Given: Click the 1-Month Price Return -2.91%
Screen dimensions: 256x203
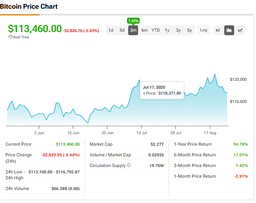Looking at the screenshot, I should click(x=241, y=176).
